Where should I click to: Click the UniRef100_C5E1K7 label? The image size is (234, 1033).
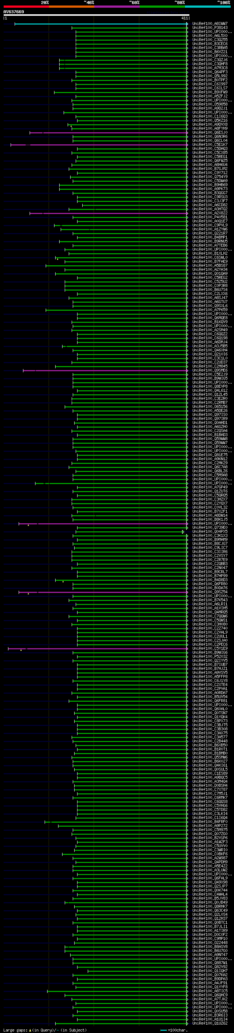pyautogui.click(x=210, y=145)
